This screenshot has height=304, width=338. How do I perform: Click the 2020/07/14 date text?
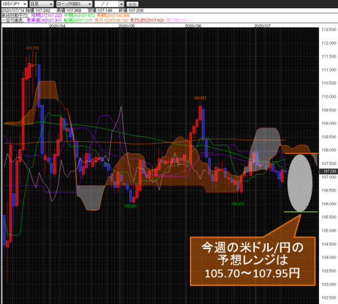[x=13, y=10]
